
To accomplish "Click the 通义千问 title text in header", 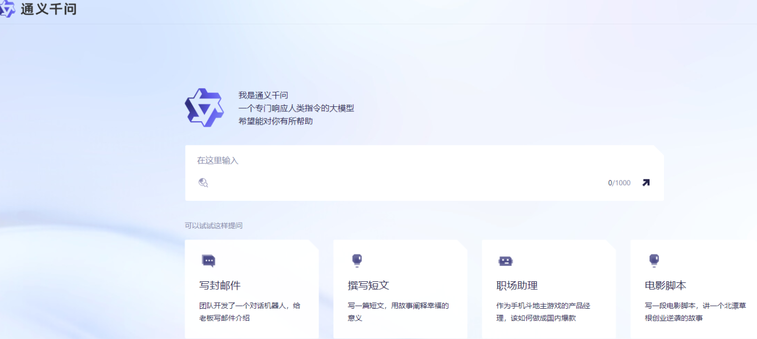I will coord(49,9).
